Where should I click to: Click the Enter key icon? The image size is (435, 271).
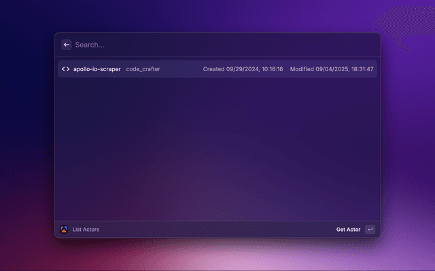coord(370,230)
